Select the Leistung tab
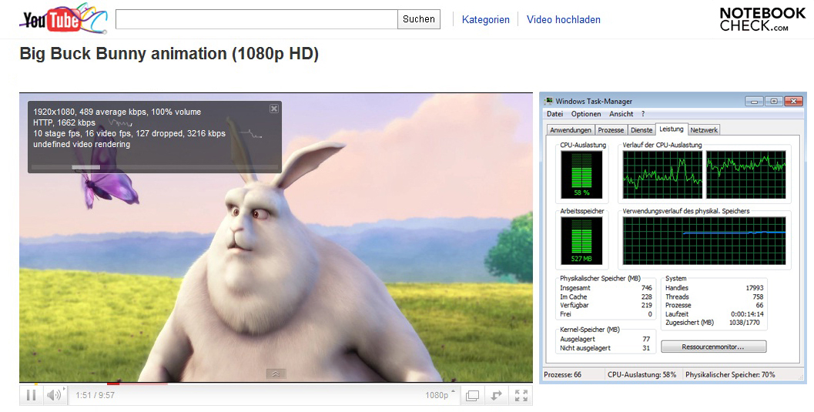Screen dimensions: 814x412 pos(672,129)
